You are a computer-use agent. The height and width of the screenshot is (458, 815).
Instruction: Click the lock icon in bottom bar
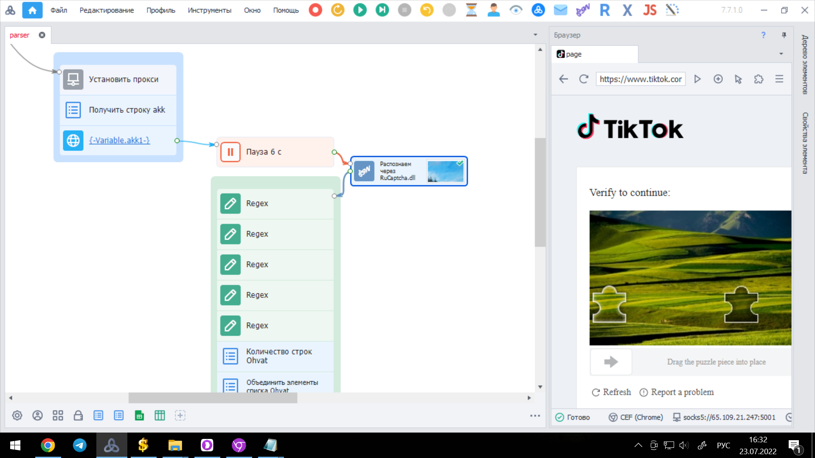click(x=78, y=416)
